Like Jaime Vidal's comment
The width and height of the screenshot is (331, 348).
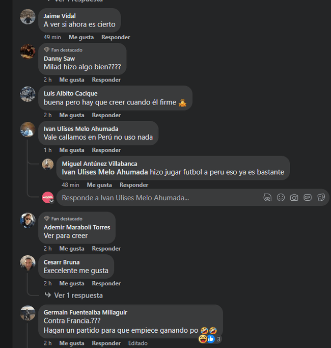coord(81,37)
